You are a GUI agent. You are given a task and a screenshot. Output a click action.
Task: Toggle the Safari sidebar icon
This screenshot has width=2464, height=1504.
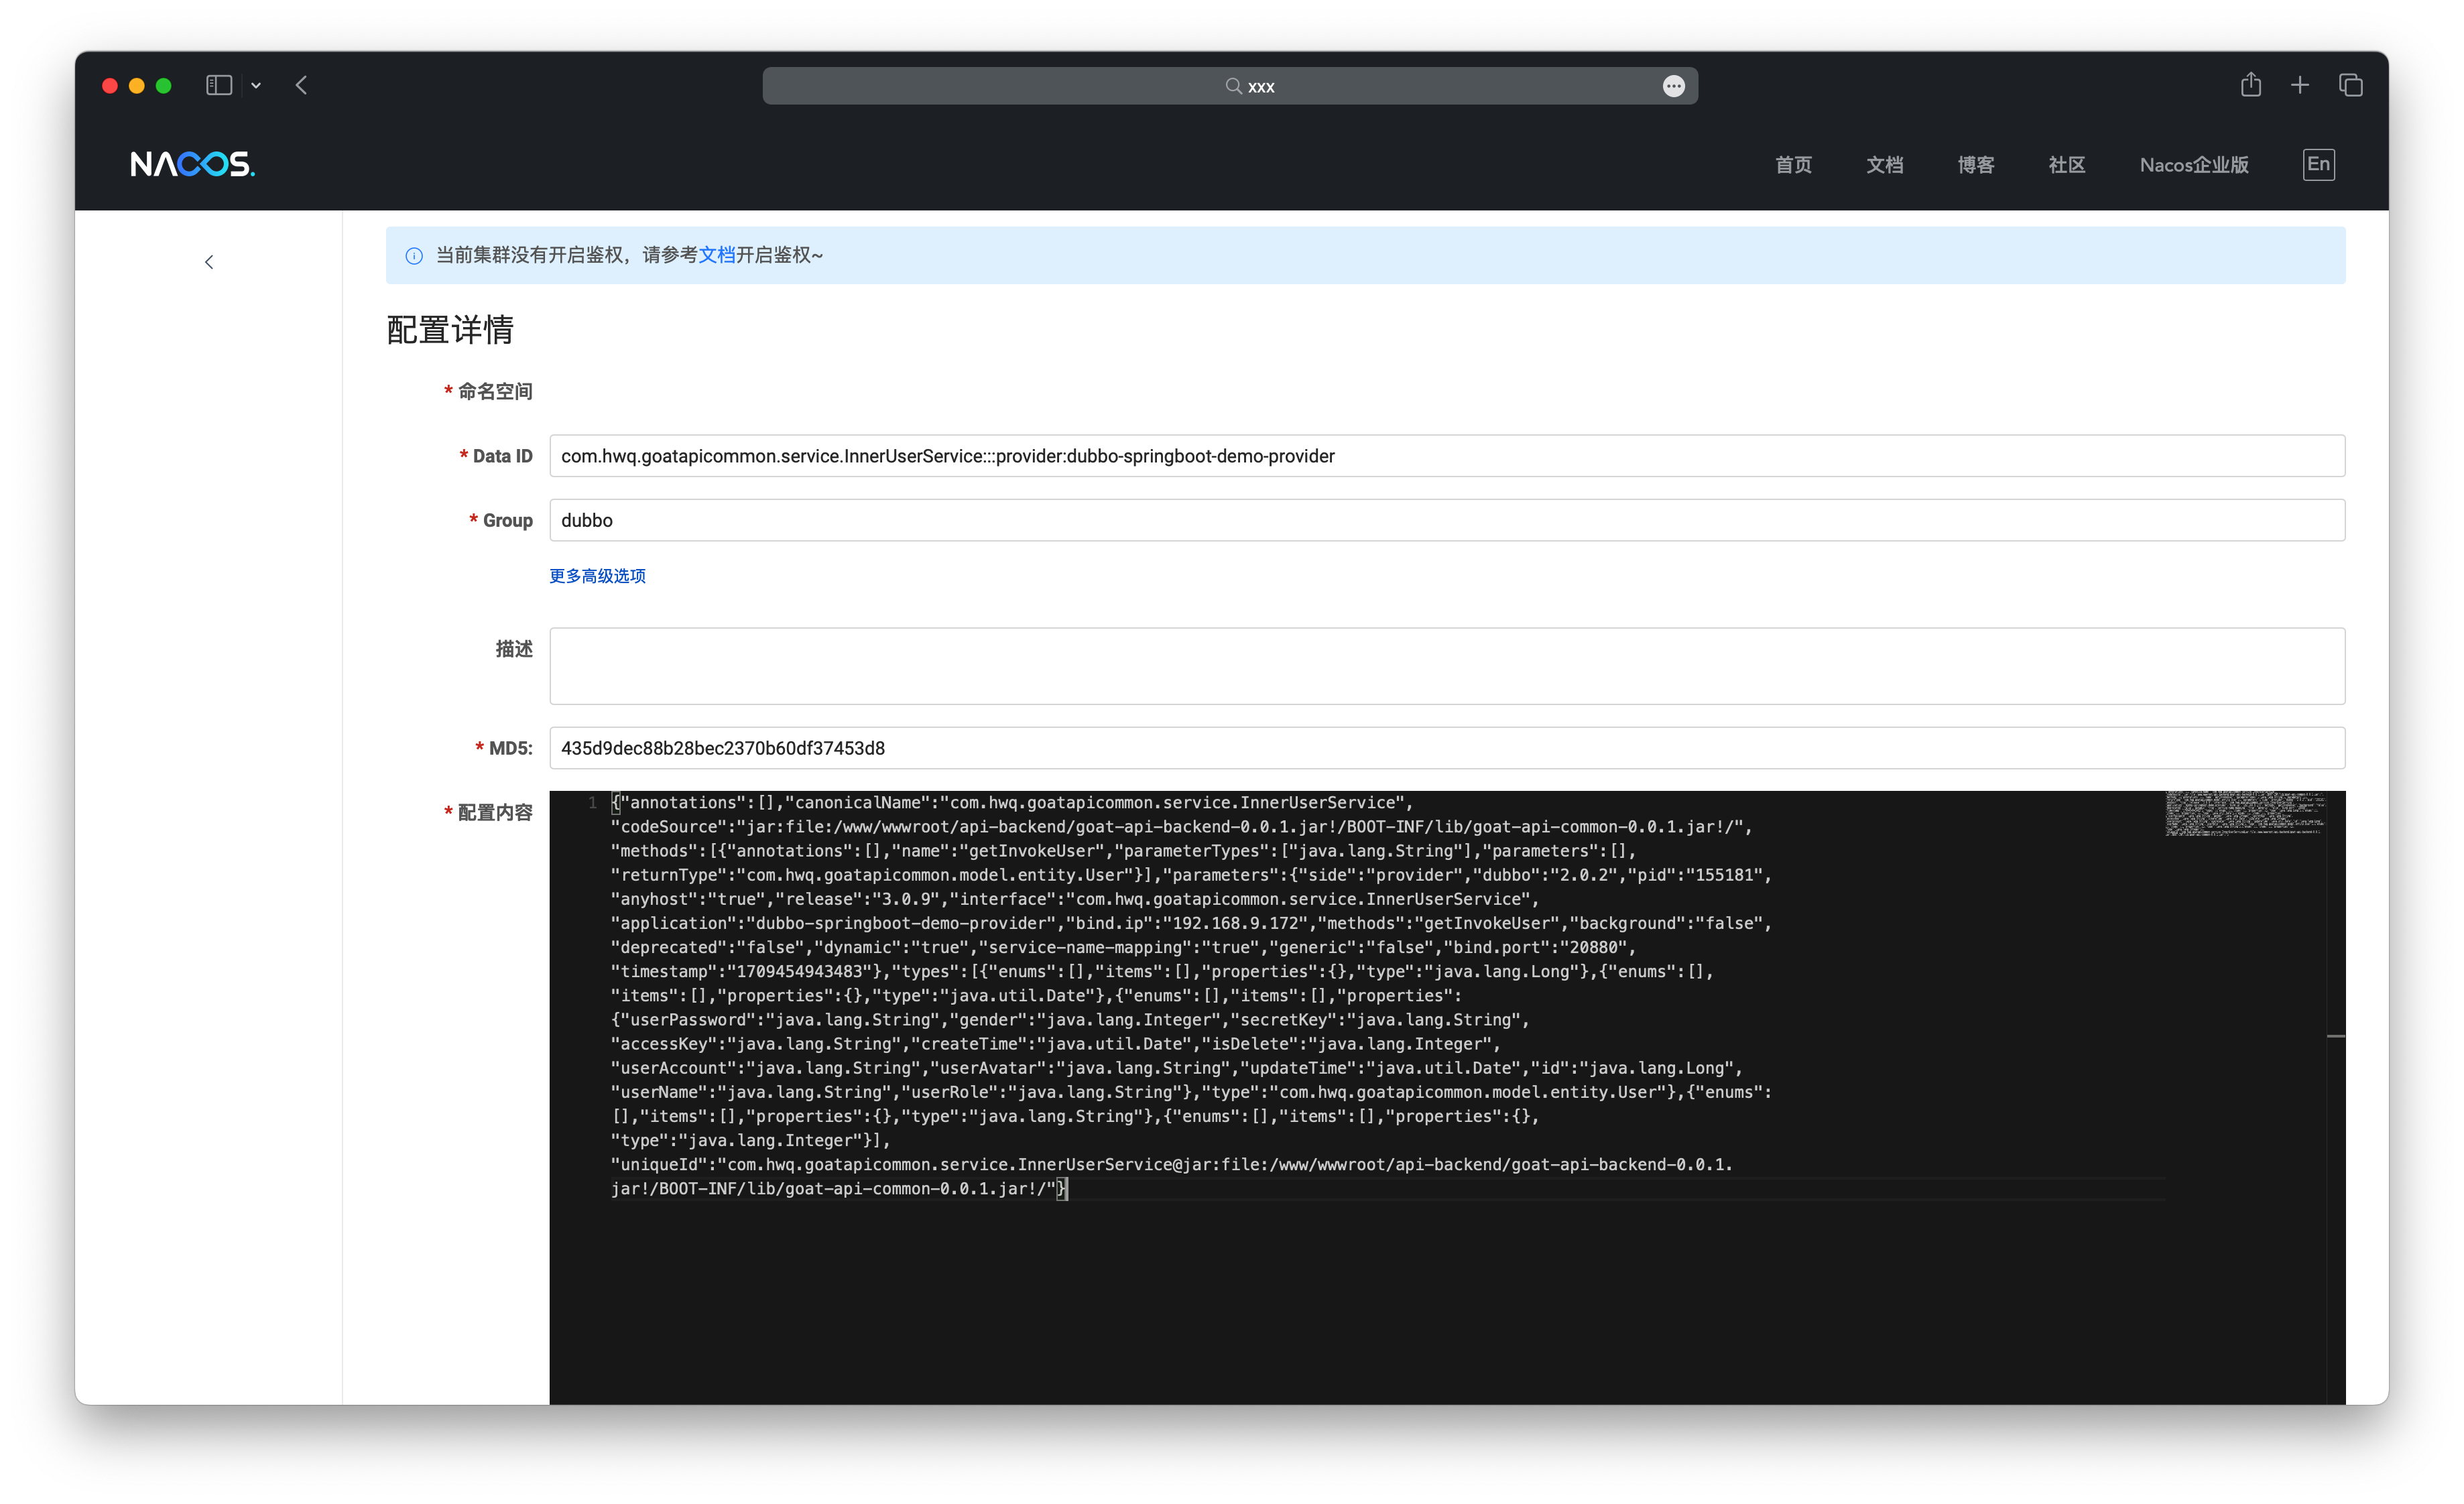tap(219, 85)
